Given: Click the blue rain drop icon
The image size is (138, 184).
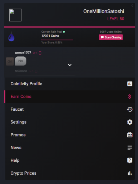Looking at the screenshot, I should pos(11,37).
